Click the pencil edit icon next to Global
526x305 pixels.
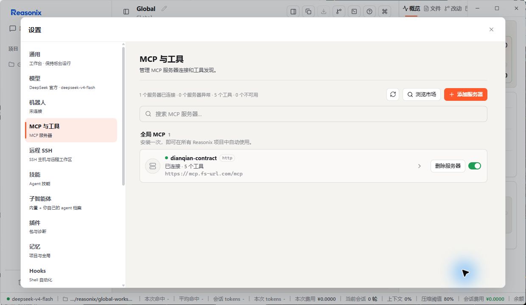[164, 8]
